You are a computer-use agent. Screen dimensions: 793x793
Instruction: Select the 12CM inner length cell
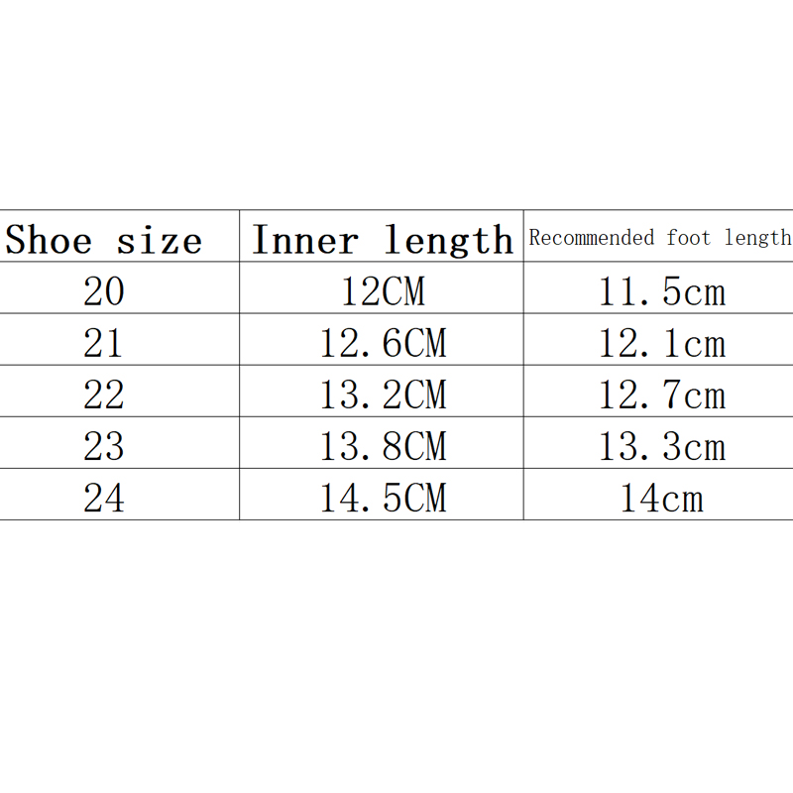(x=383, y=291)
